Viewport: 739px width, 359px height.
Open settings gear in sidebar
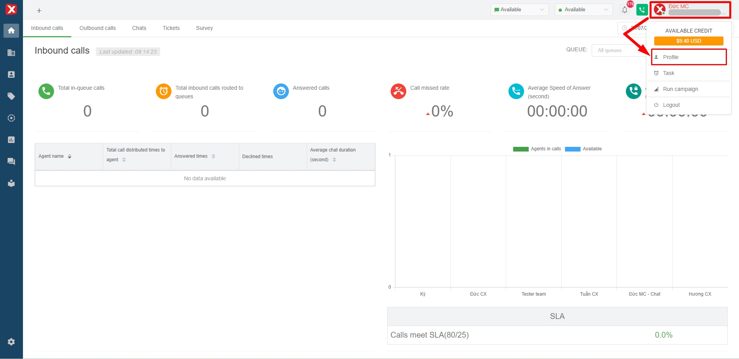click(x=11, y=342)
